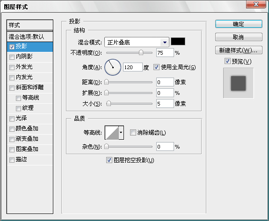Close the 图层样式 dialog
Viewport: 269px width, 221px height.
(256, 4)
